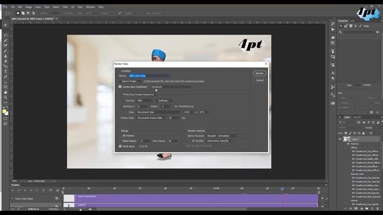Toggle Create New Subfolder checkbox
The width and height of the screenshot is (383, 215).
[x=120, y=87]
